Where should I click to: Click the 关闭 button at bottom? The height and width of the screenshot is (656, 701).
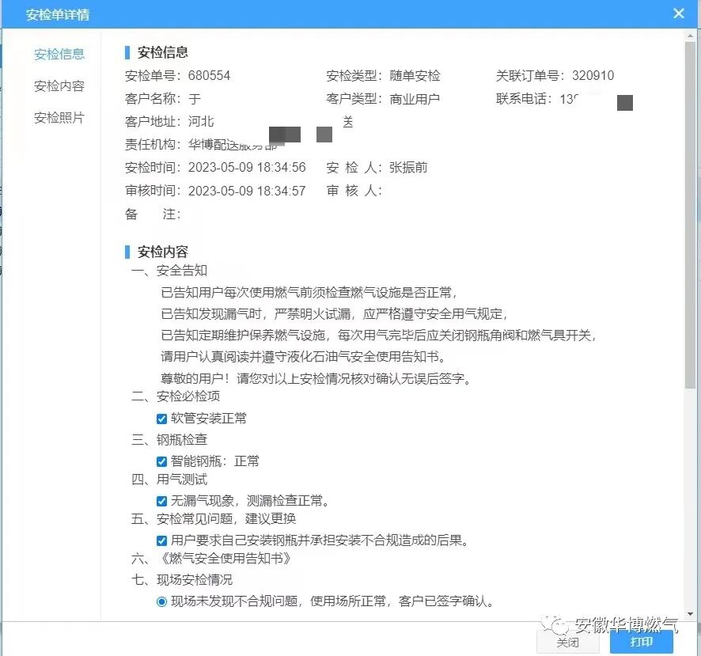pos(567,643)
